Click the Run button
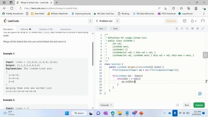The image size is (208, 117). pyautogui.click(x=187, y=105)
